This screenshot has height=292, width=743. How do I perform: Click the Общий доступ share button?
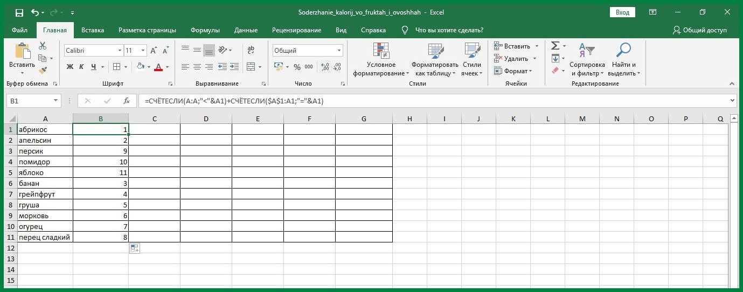pyautogui.click(x=700, y=30)
